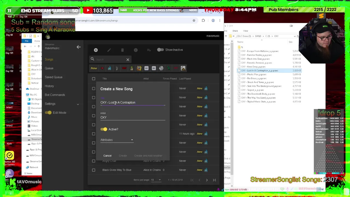Filter by the rock hand attribute icon
Image resolution: width=350 pixels, height=197 pixels.
(117, 68)
